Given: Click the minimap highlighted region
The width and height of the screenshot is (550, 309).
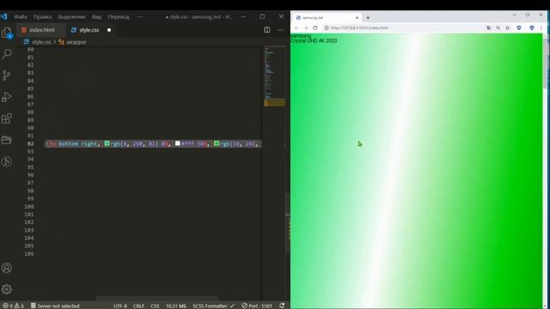Looking at the screenshot, I should point(275,102).
